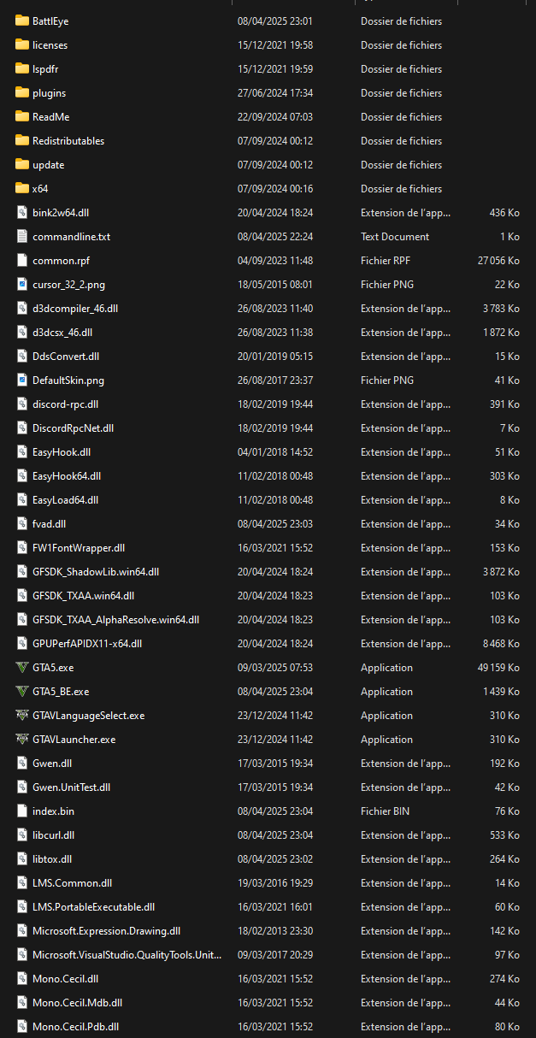
Task: Select file name LMS.PortableExecutable.dll
Action: pyautogui.click(x=93, y=906)
